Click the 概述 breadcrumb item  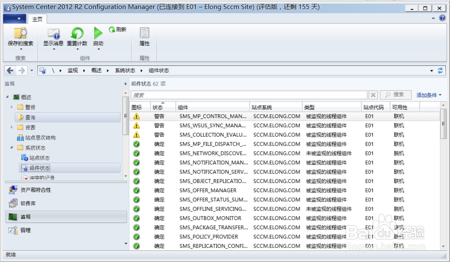coord(96,70)
